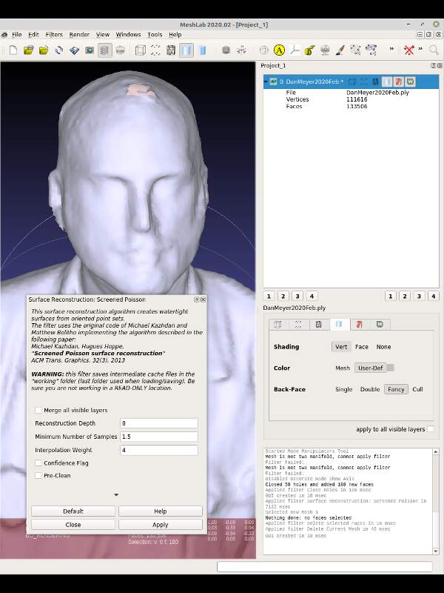Select Mesh color mode
Viewport: 444px width, 593px height.
click(343, 368)
